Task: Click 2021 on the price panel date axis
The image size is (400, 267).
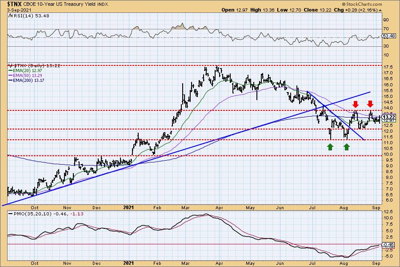Action: [128, 208]
